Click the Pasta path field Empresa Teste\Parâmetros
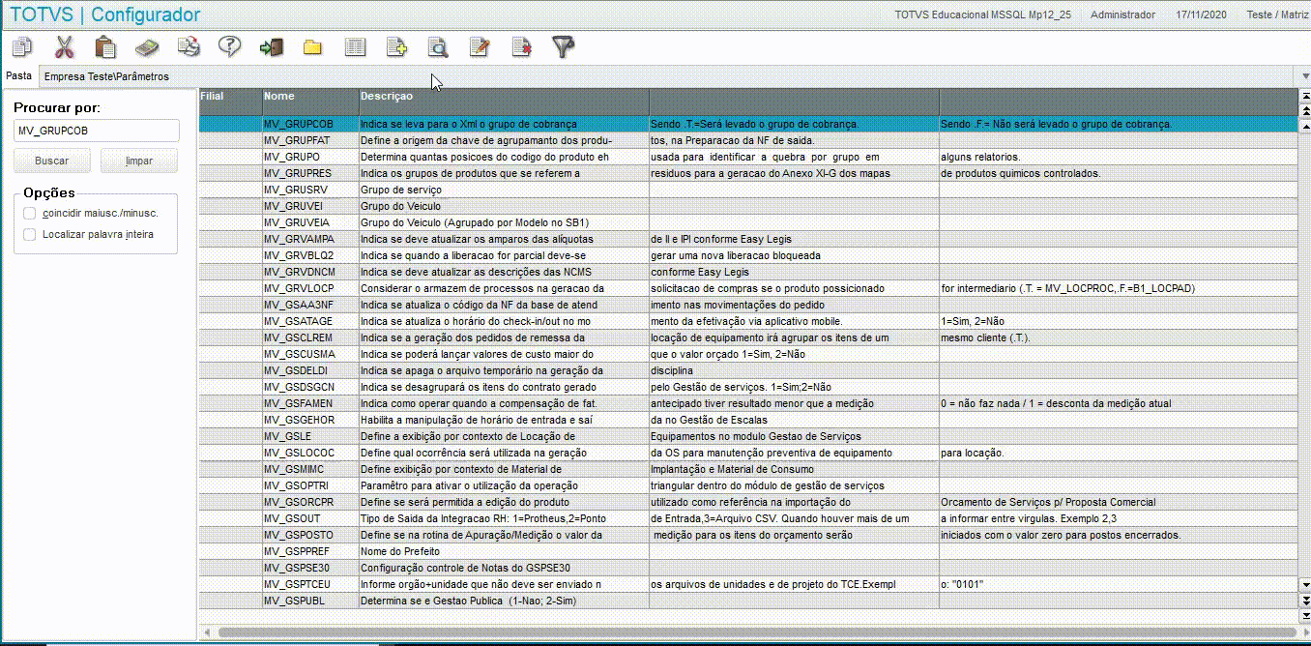 [667, 75]
